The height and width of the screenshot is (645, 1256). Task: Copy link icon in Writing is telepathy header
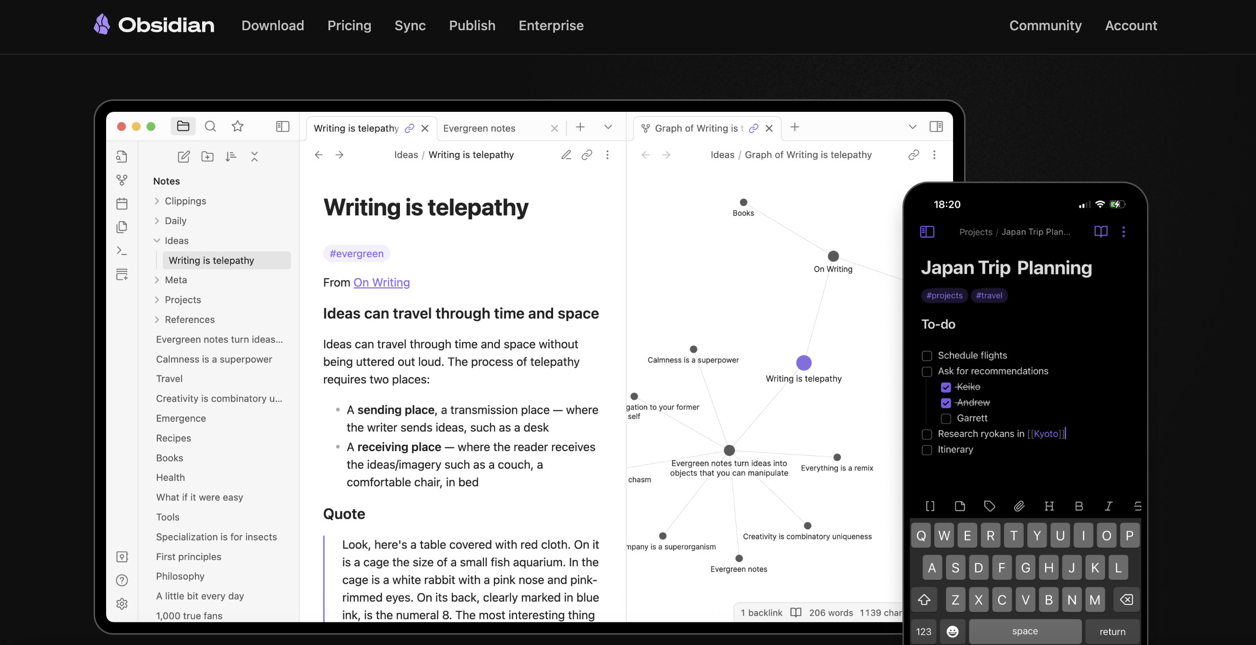(x=587, y=155)
